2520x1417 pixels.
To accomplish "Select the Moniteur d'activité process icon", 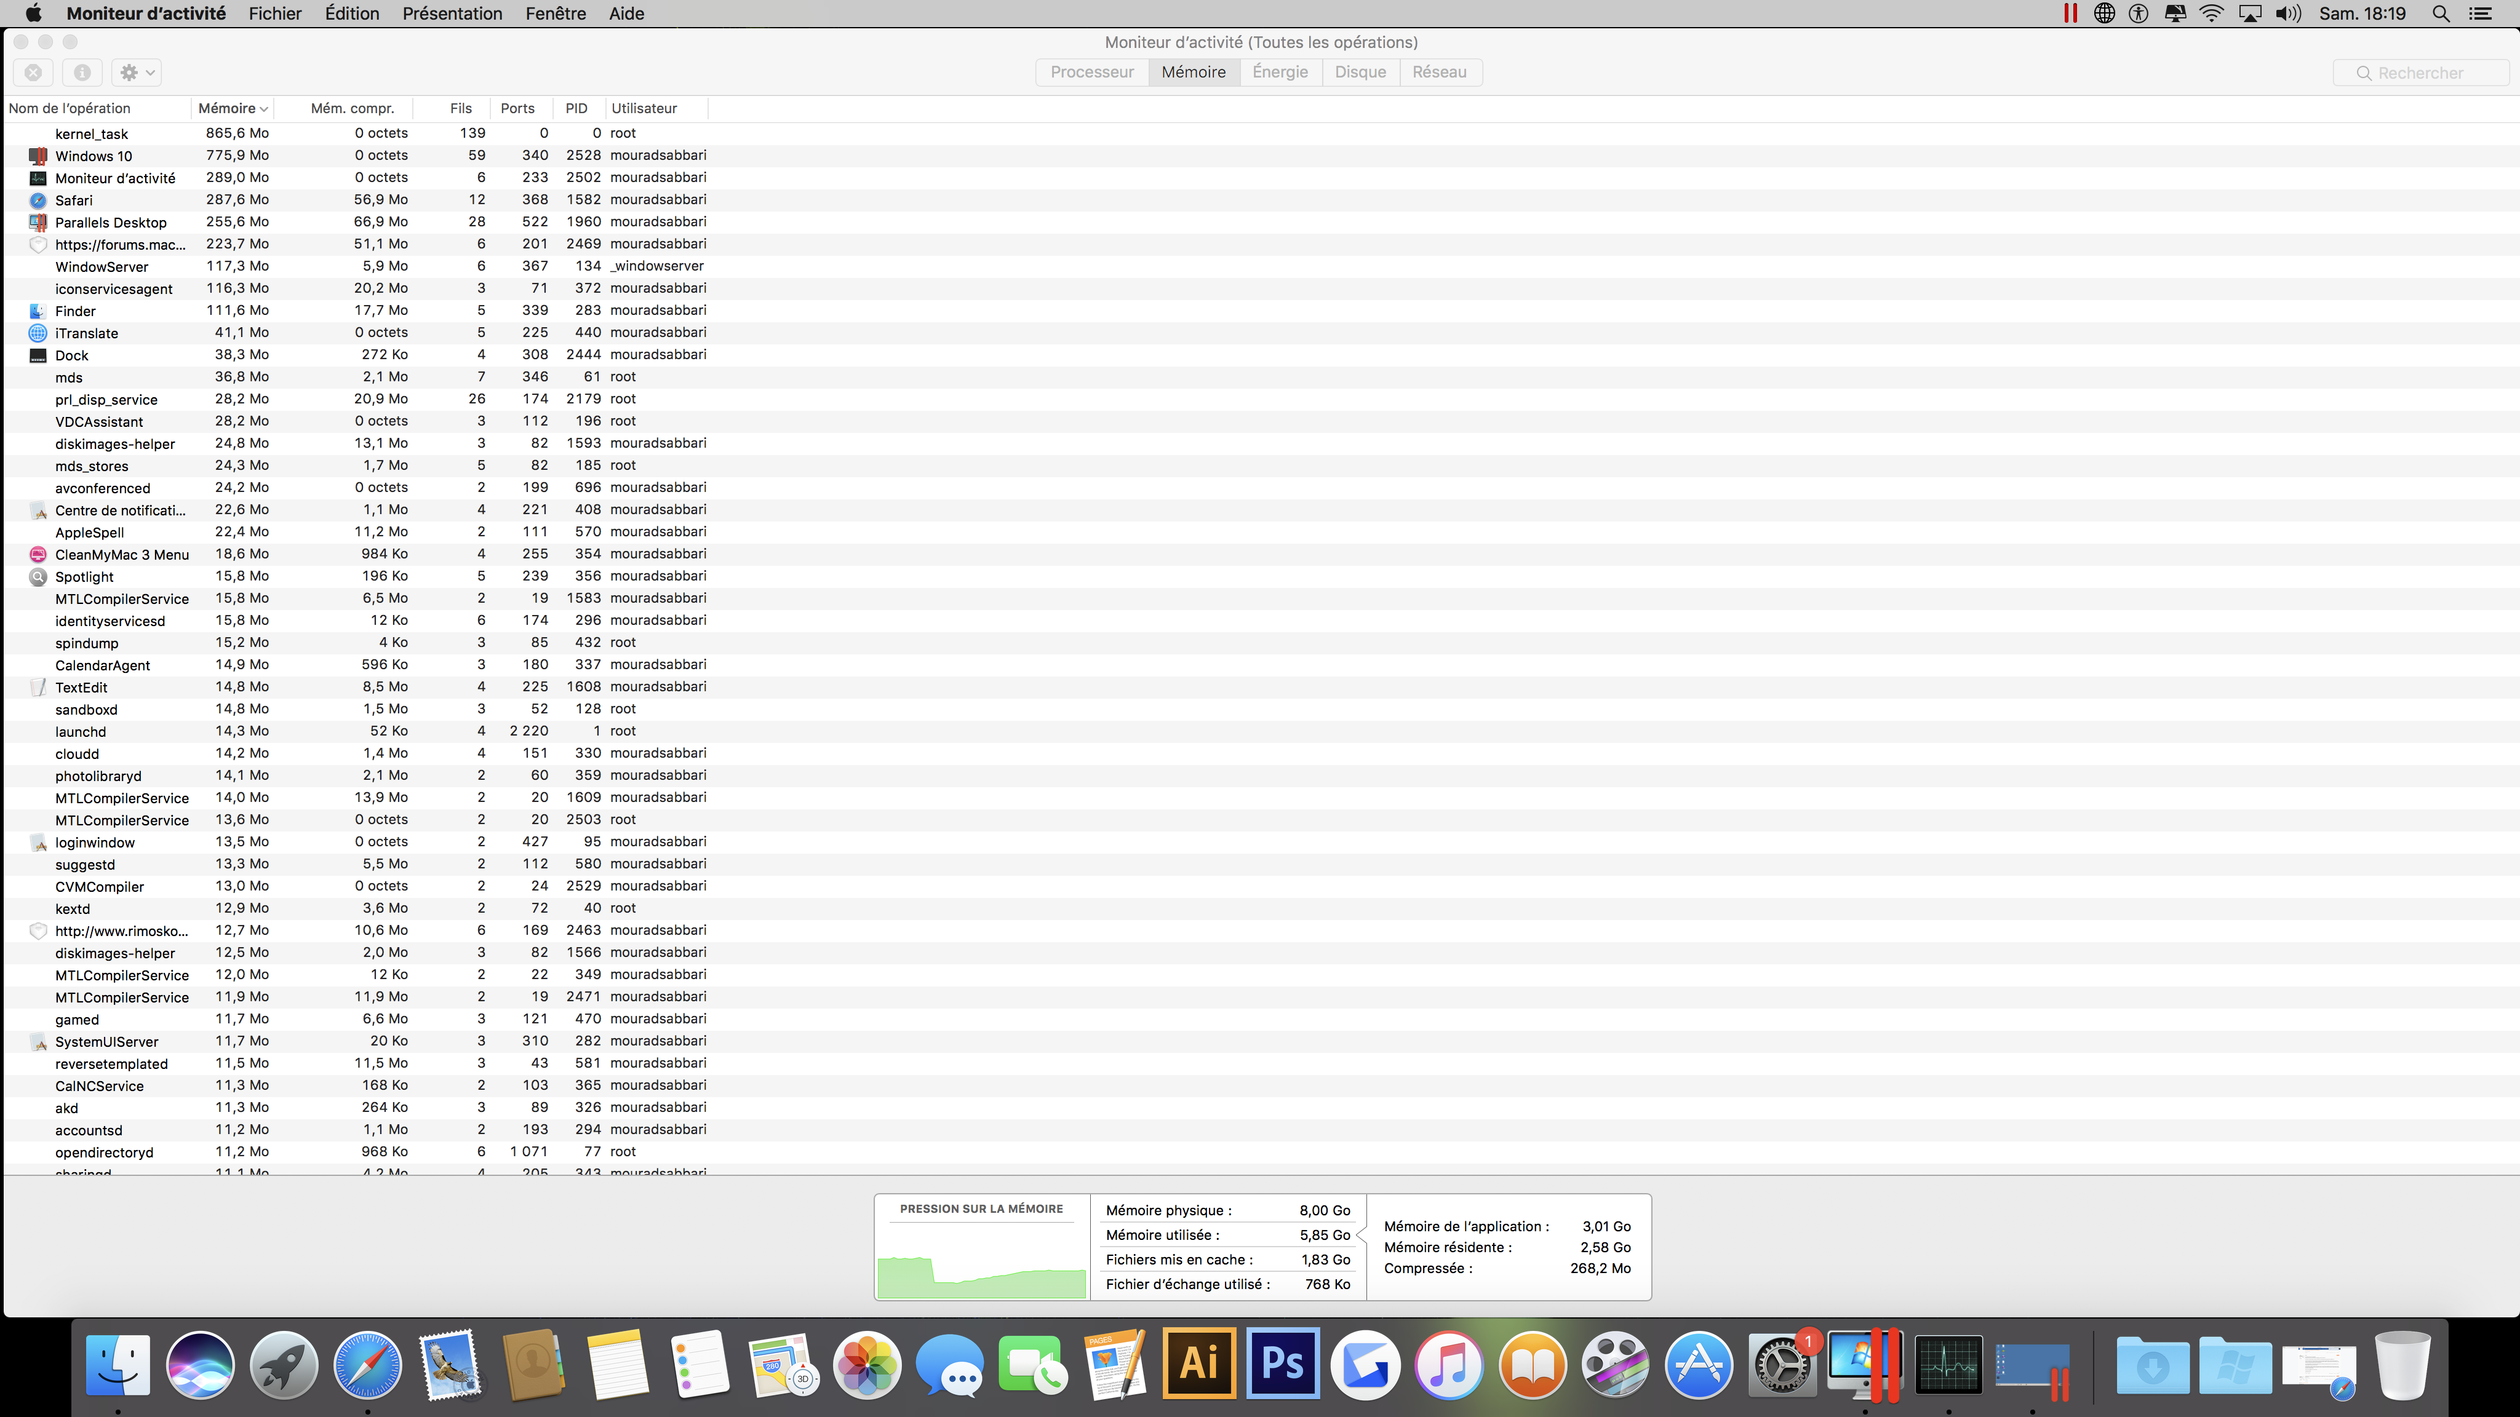I will tap(38, 178).
